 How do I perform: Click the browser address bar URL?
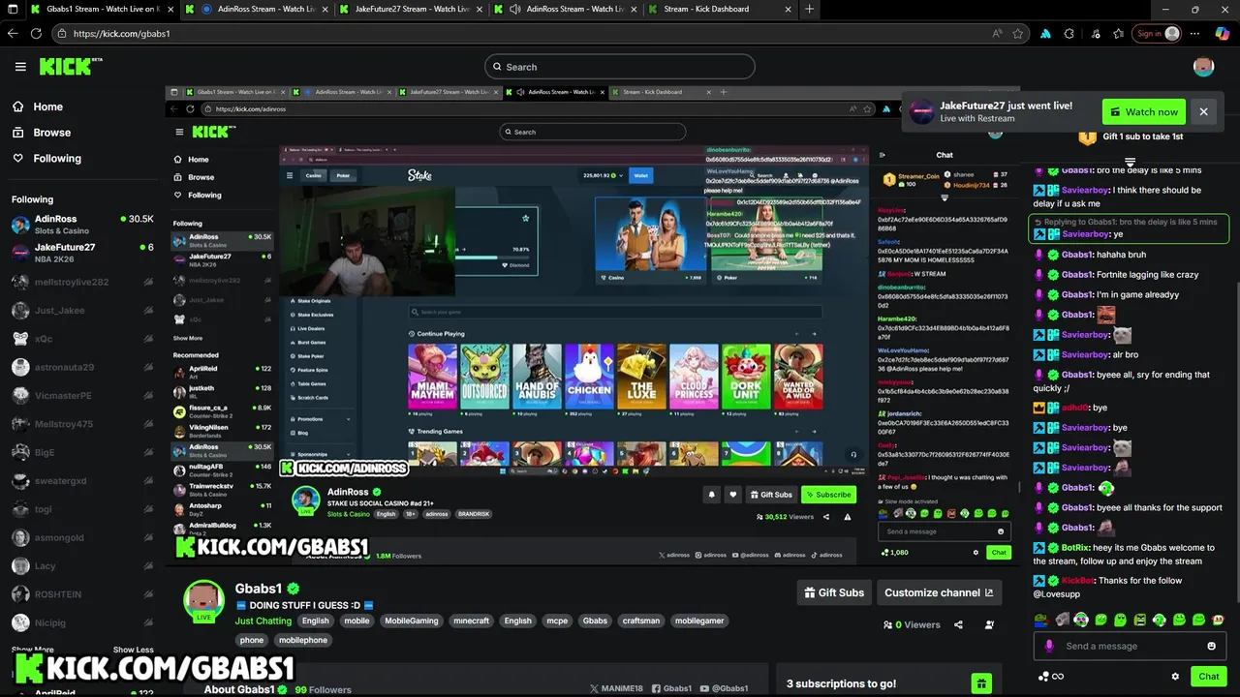coord(121,33)
